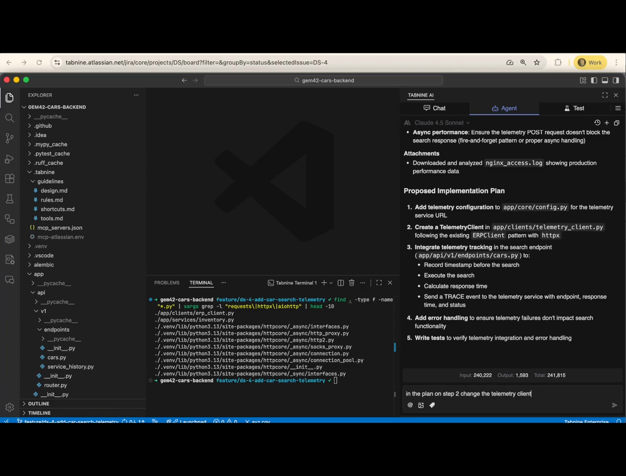Switch to the Test tab
This screenshot has height=476, width=626.
tap(574, 108)
